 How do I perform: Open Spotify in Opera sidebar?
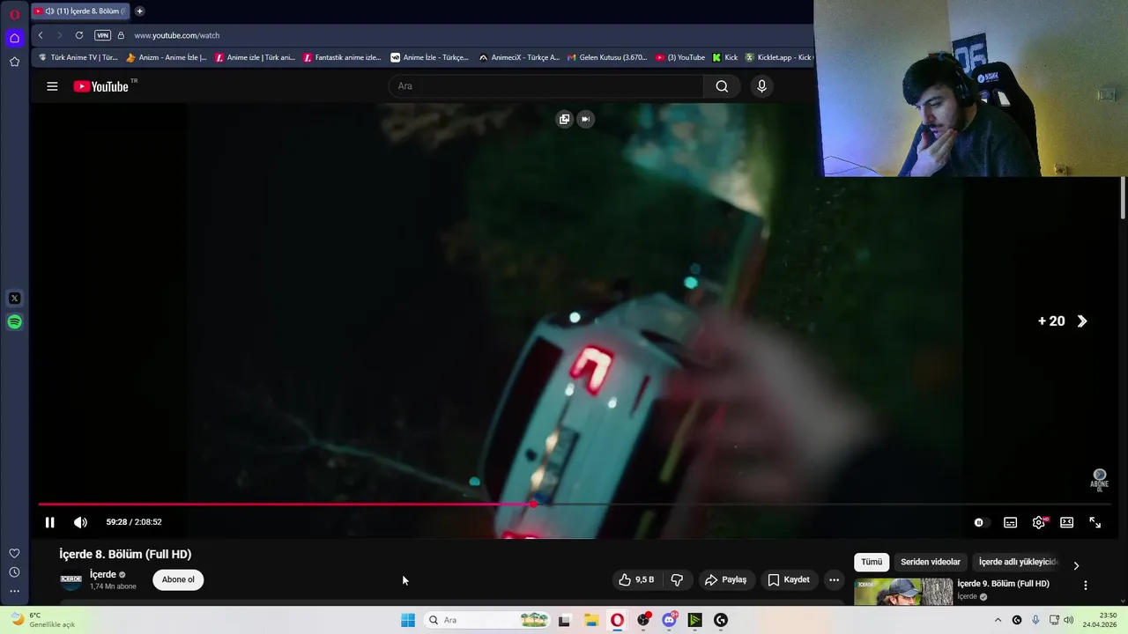tap(14, 322)
